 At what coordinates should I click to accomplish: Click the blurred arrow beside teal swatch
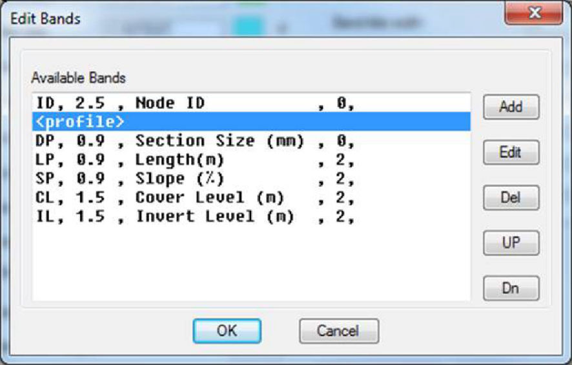pos(282,27)
